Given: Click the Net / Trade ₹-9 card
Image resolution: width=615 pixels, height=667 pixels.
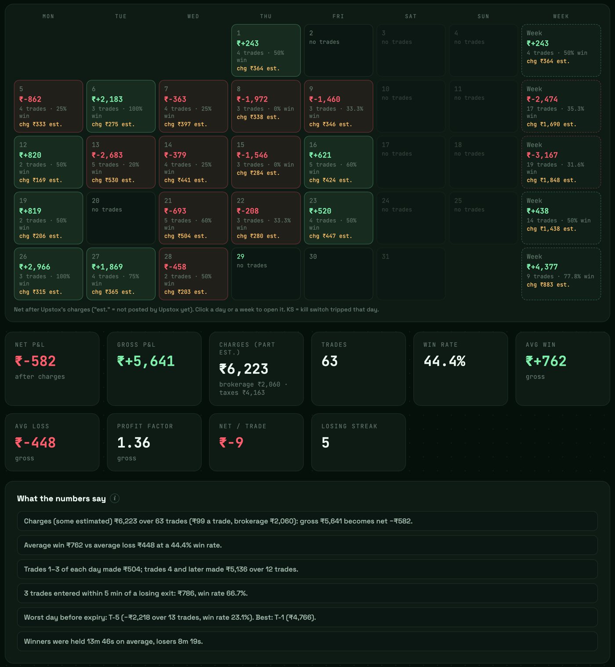Looking at the screenshot, I should [x=256, y=442].
